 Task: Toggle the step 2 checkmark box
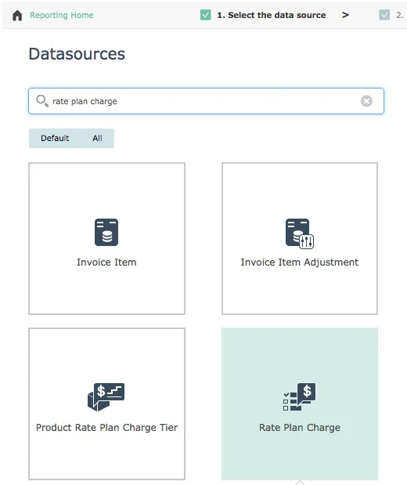click(x=384, y=15)
